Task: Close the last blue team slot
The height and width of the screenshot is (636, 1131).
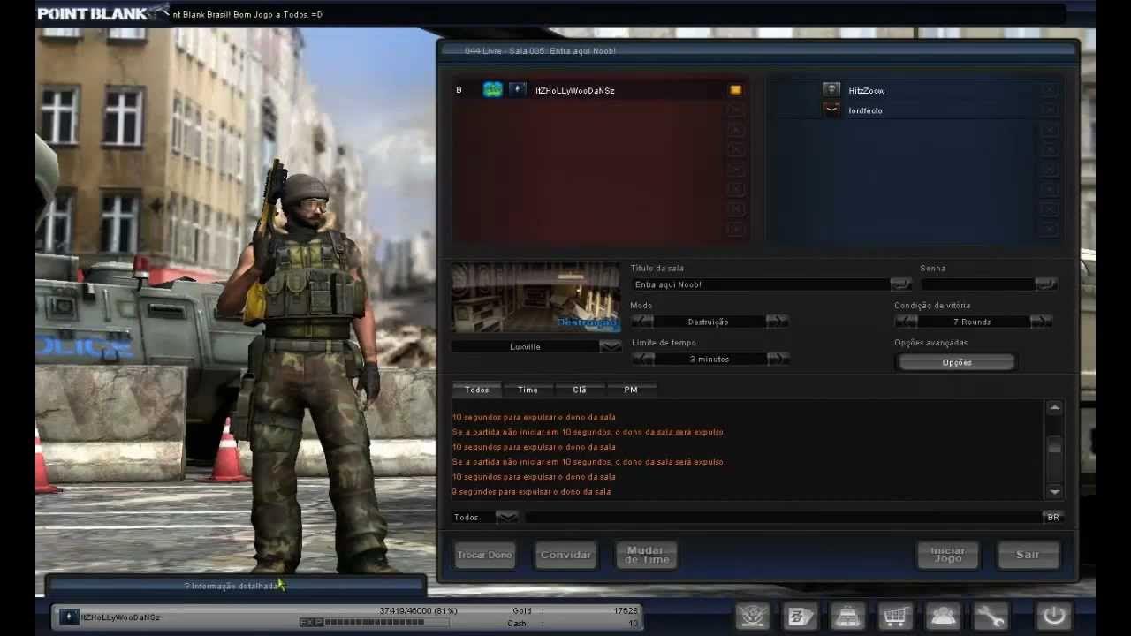Action: [1049, 230]
